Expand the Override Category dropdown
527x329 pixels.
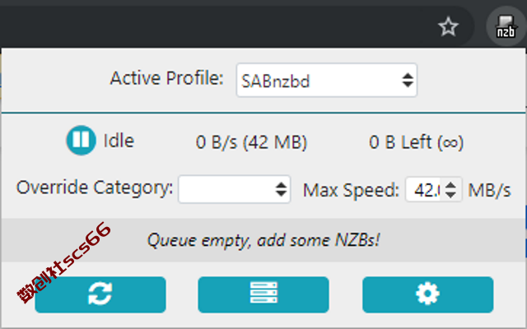(234, 189)
